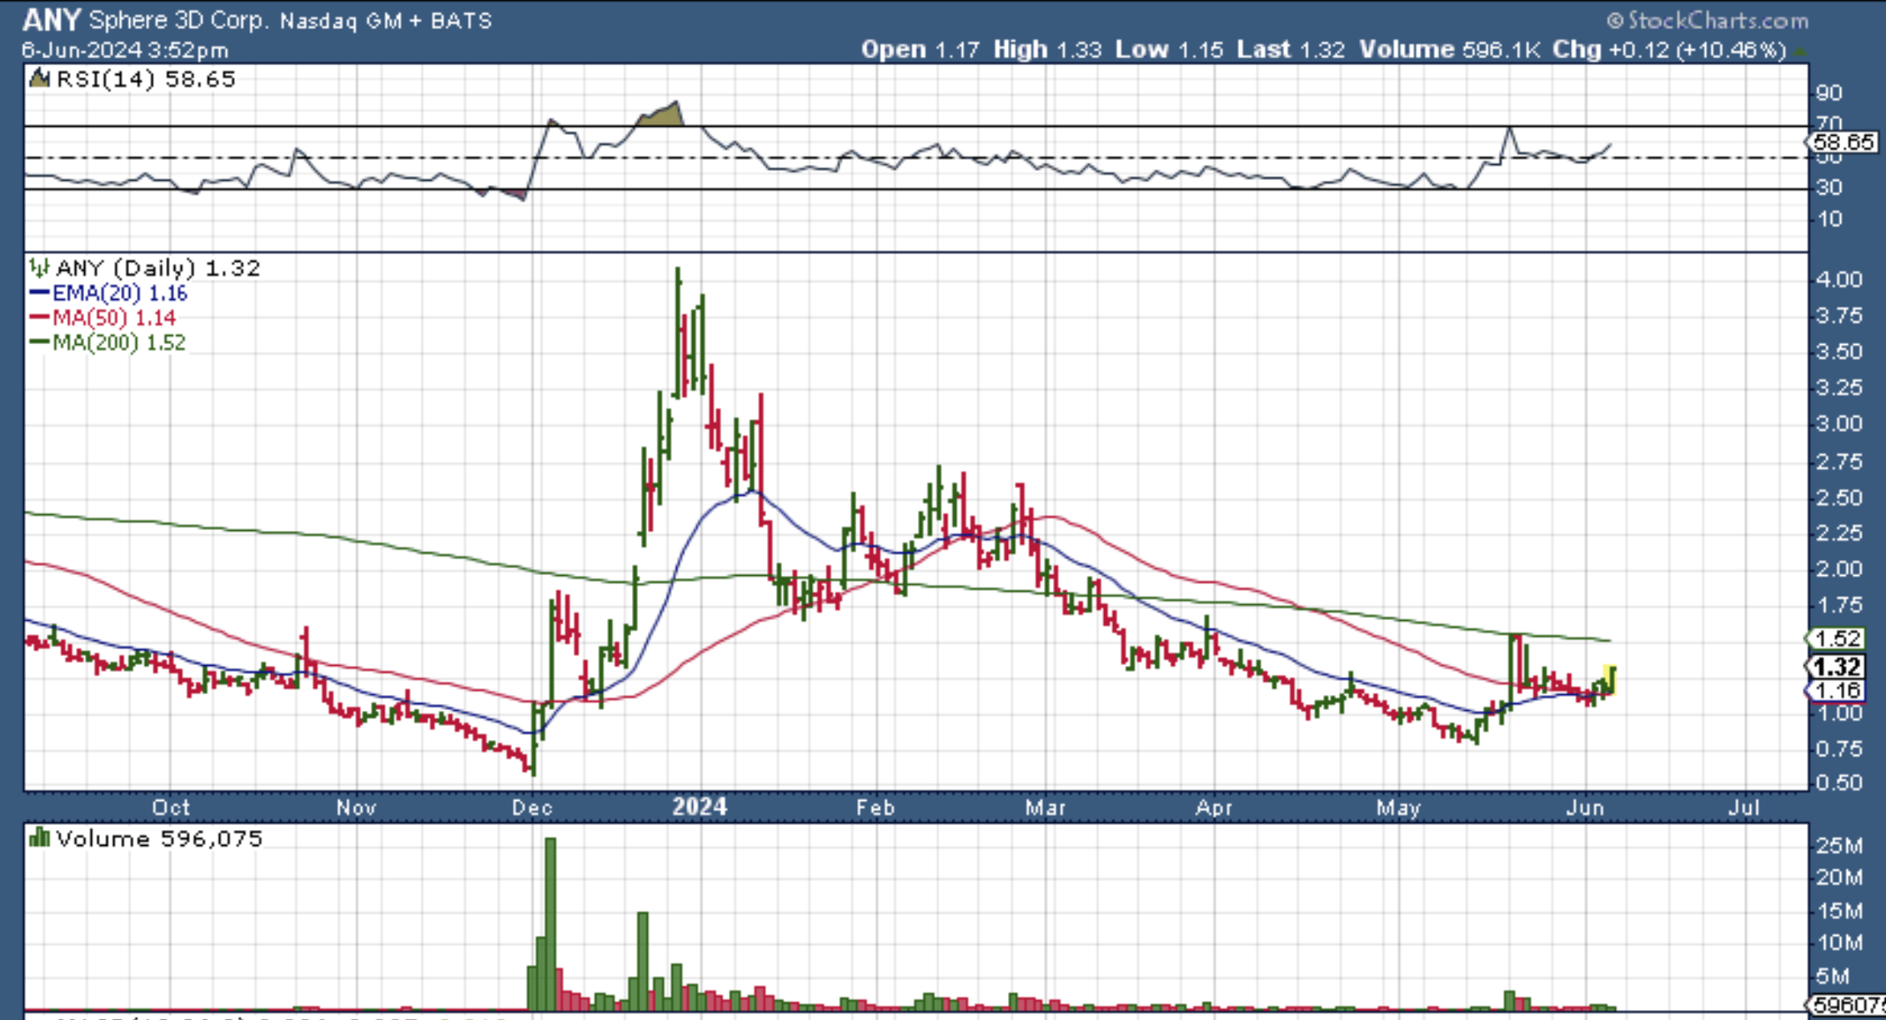Click the 1.16 EMA price tag on axis
Viewport: 1886px width, 1020px height.
click(x=1836, y=691)
